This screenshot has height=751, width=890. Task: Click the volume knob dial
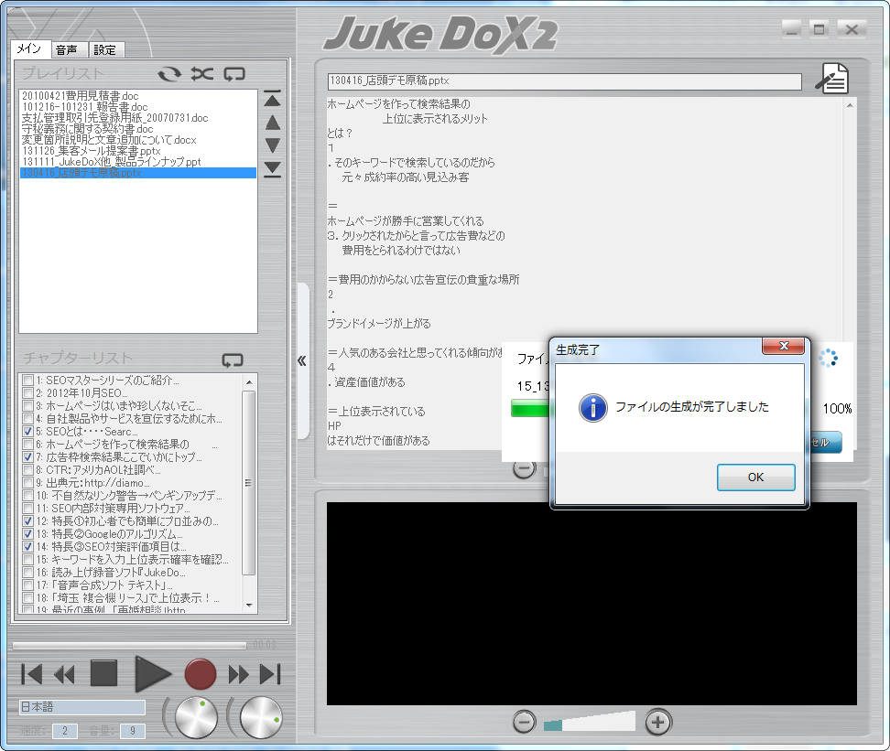point(261,717)
